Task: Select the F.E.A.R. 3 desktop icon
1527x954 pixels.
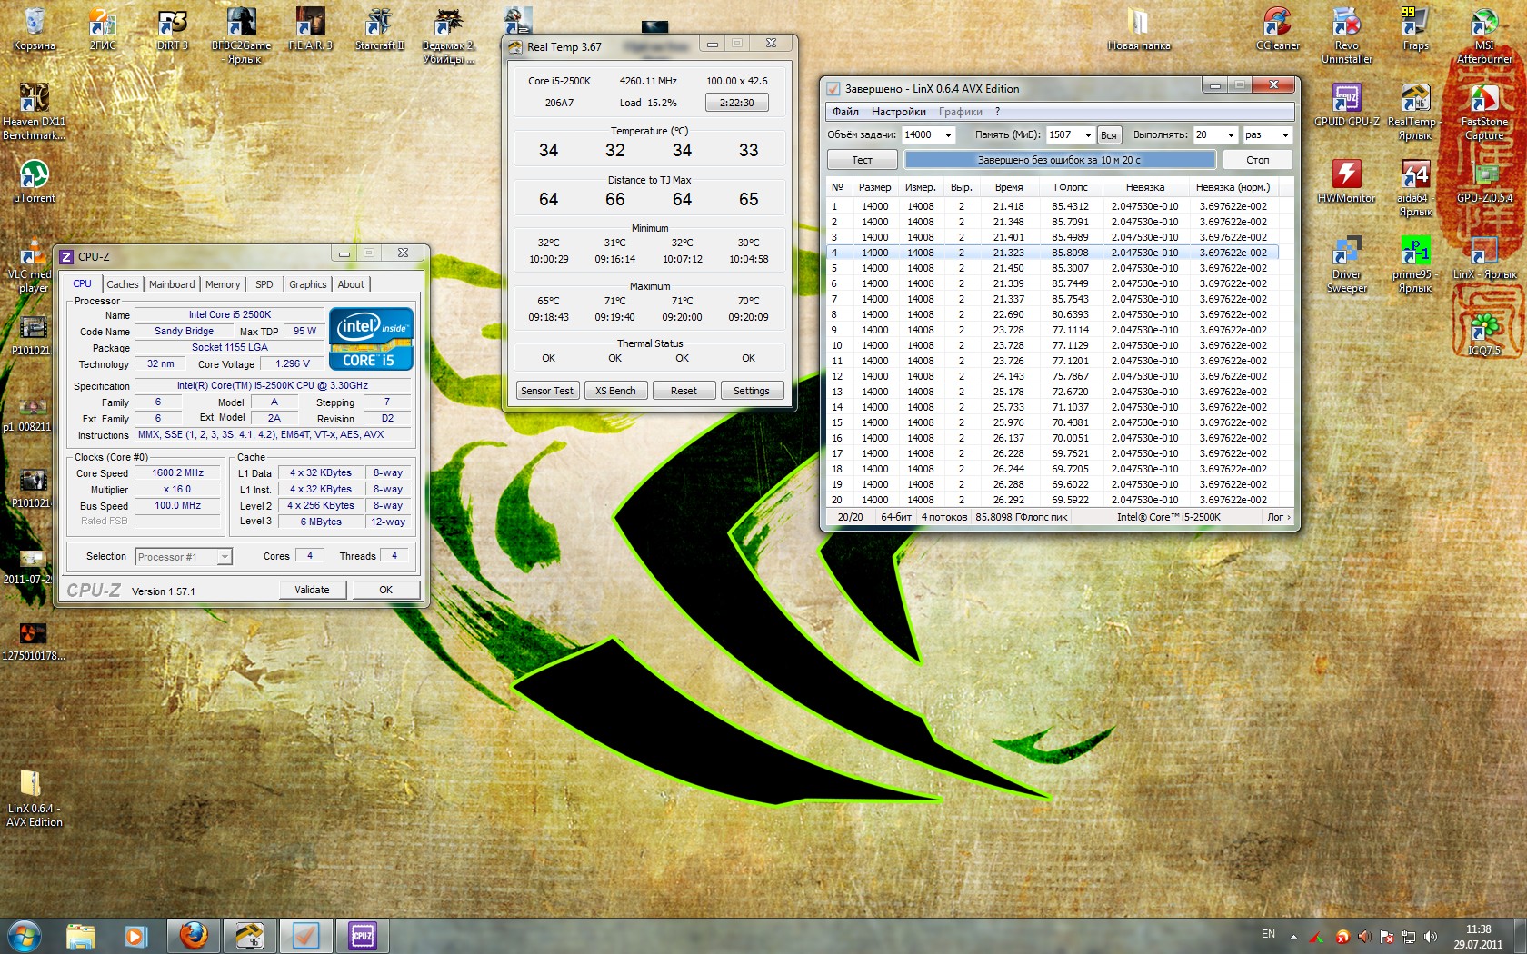Action: point(310,29)
